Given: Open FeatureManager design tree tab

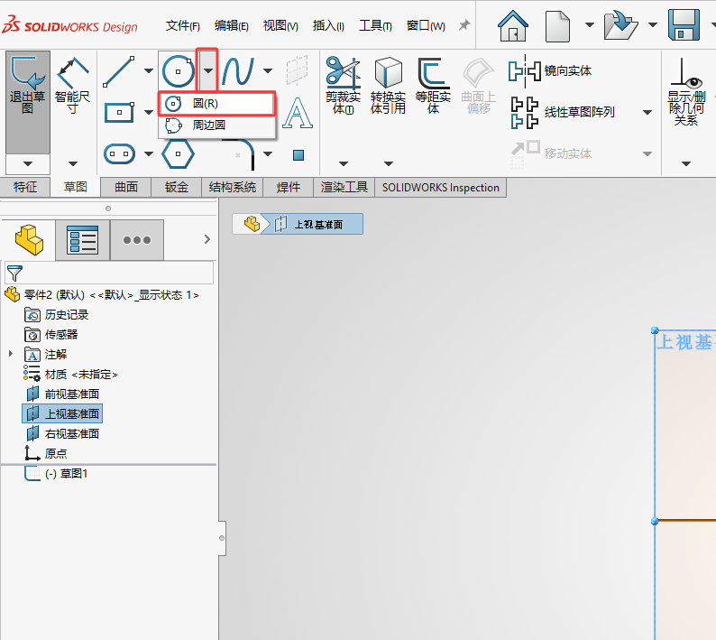Looking at the screenshot, I should tap(29, 239).
